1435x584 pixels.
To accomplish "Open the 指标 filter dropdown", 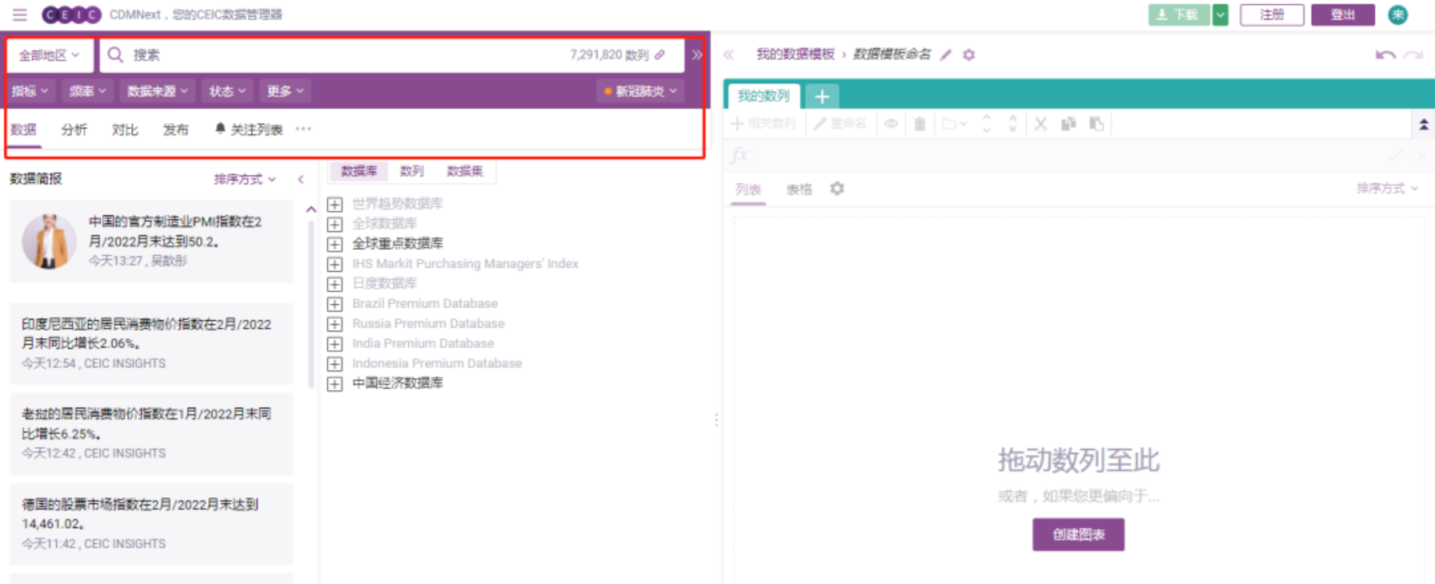I will click(x=31, y=91).
